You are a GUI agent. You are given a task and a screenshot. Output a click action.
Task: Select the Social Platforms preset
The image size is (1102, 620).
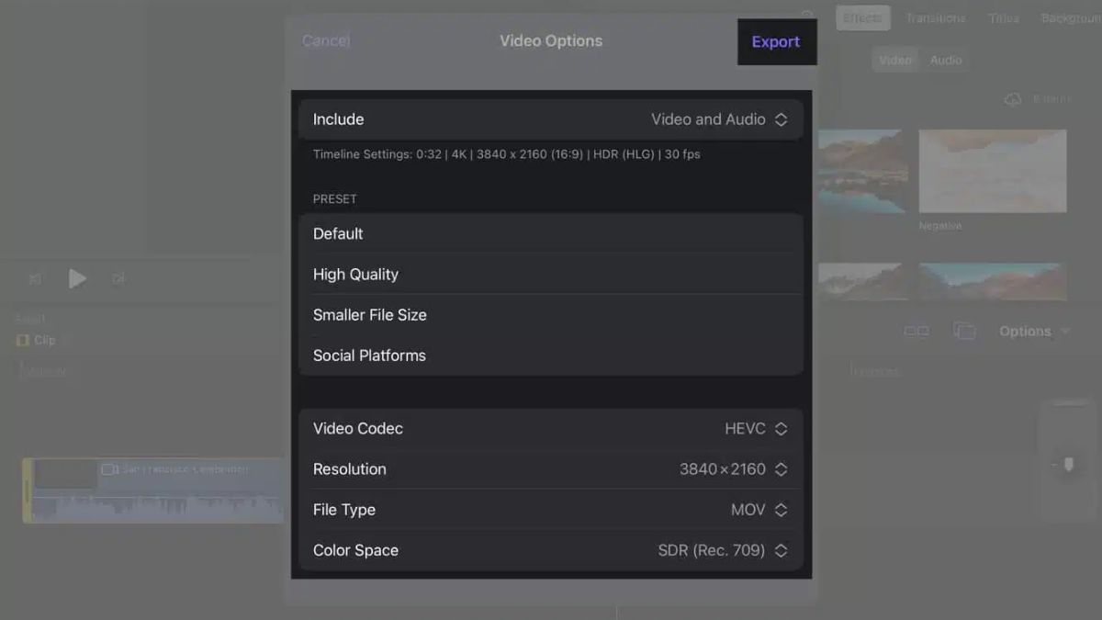tap(551, 355)
